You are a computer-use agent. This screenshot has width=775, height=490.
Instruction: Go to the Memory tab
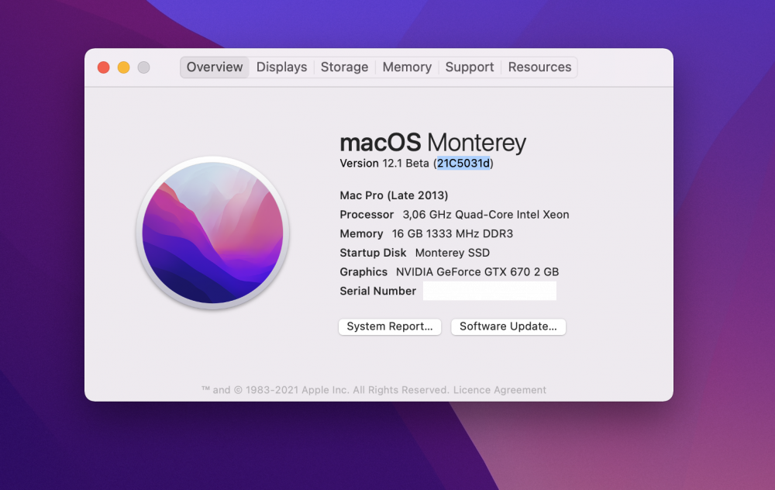[x=407, y=67]
